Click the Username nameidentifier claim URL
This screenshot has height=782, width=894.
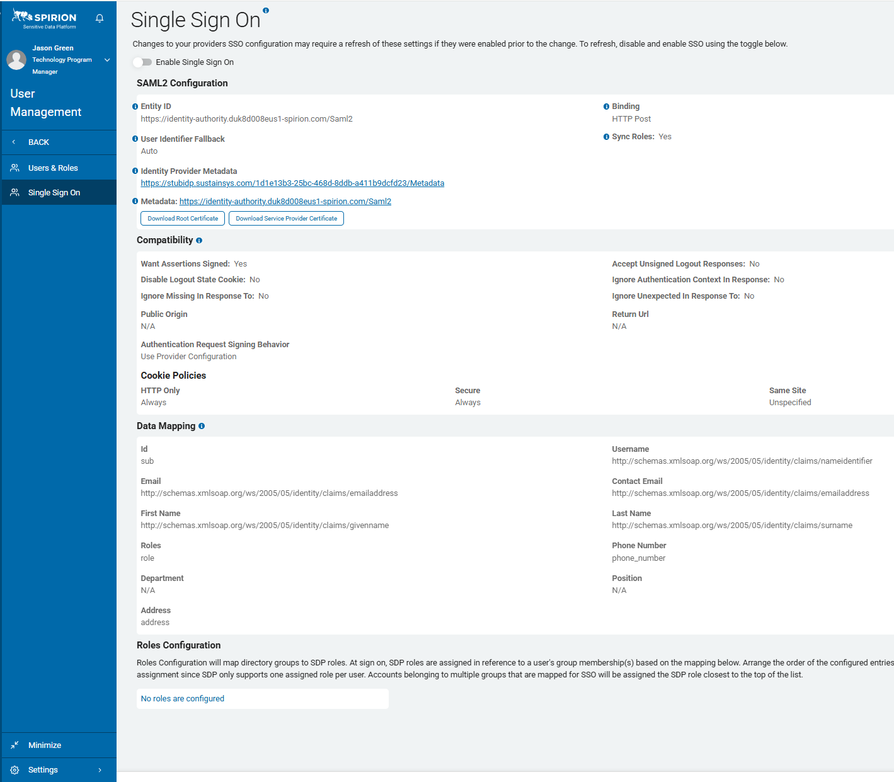tap(742, 461)
